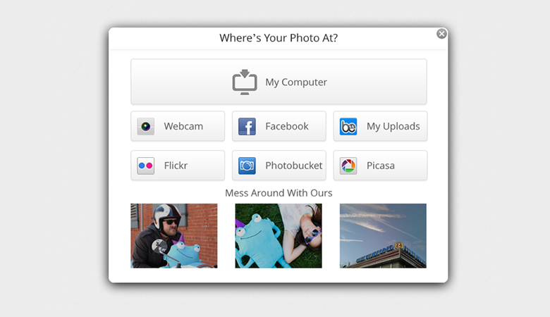
Task: Pick the motorcycle rider sample photo
Action: pos(174,236)
